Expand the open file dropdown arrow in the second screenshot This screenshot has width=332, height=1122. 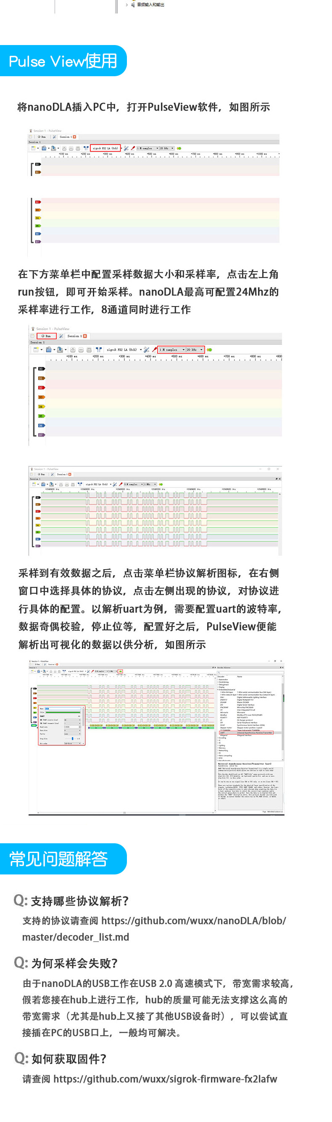pyautogui.click(x=54, y=350)
